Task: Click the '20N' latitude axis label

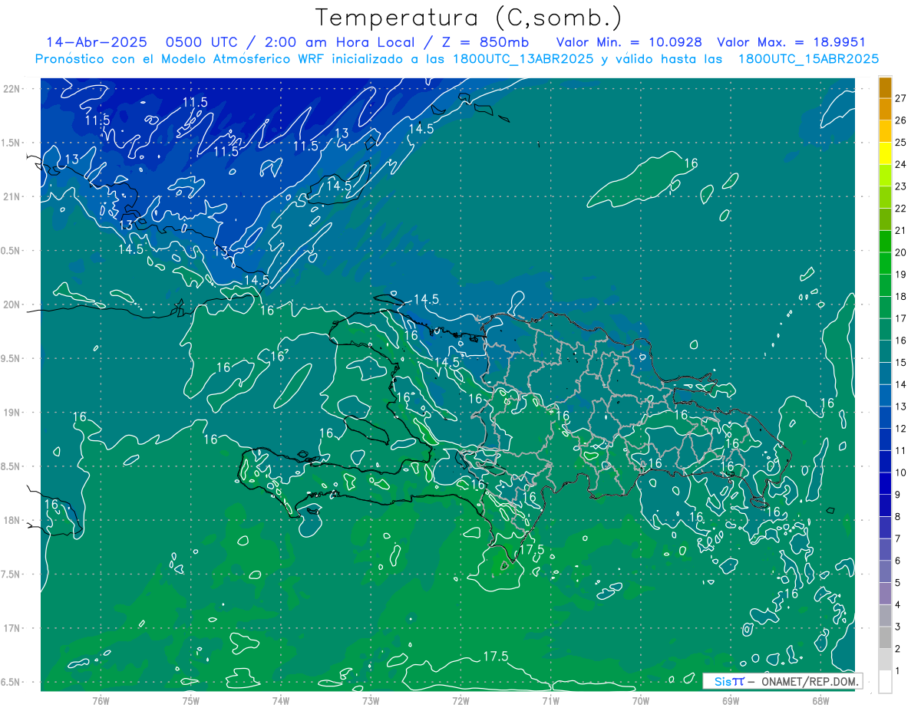Action: point(13,305)
